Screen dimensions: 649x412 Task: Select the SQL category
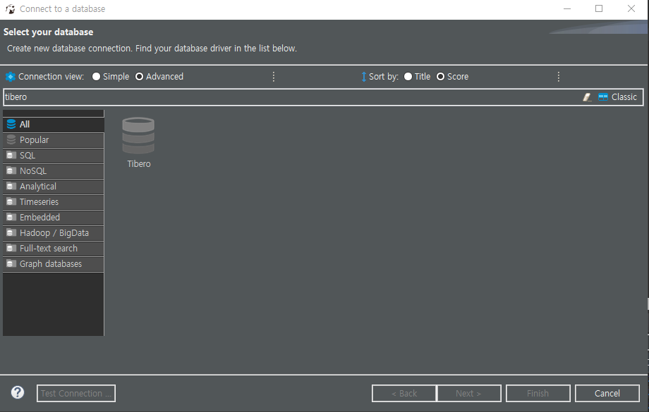click(x=54, y=156)
